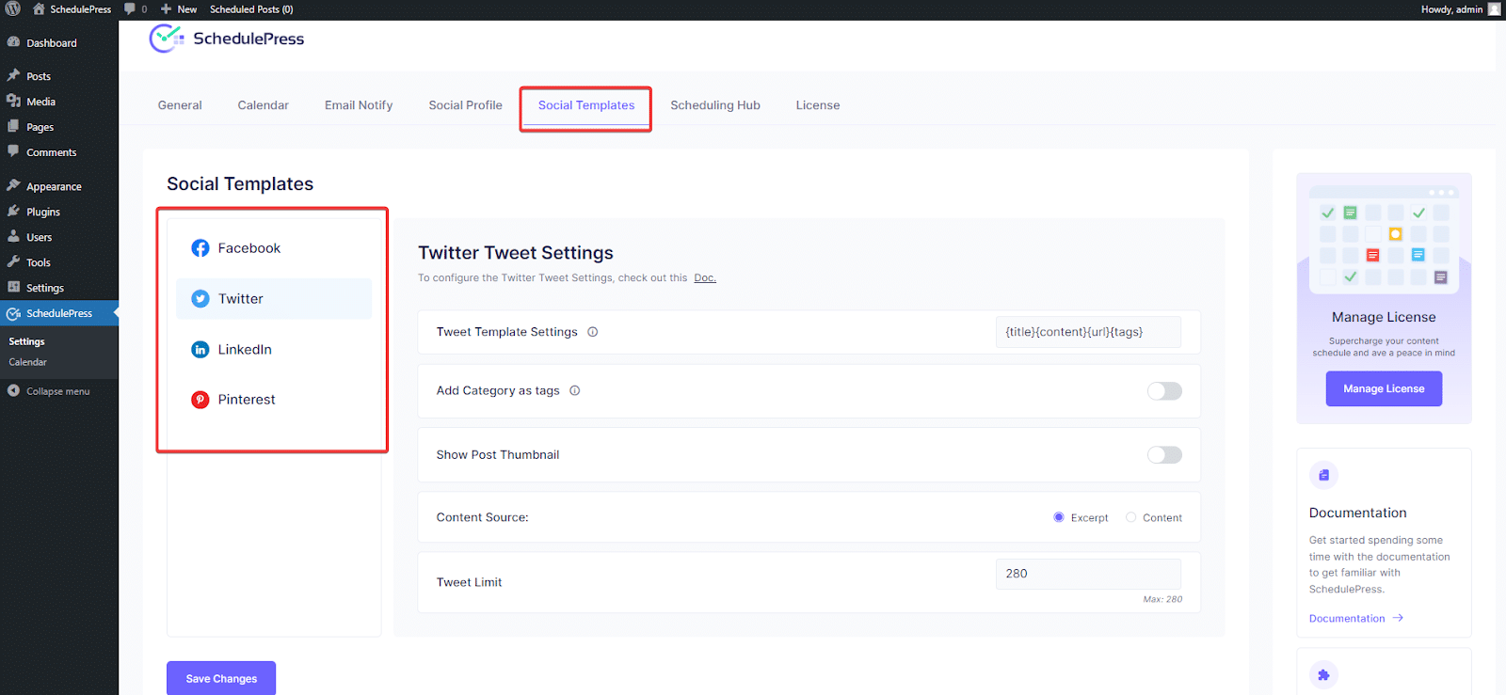Screen dimensions: 1506x695
Task: Click the Tweet Template Settings input field
Action: point(1088,332)
